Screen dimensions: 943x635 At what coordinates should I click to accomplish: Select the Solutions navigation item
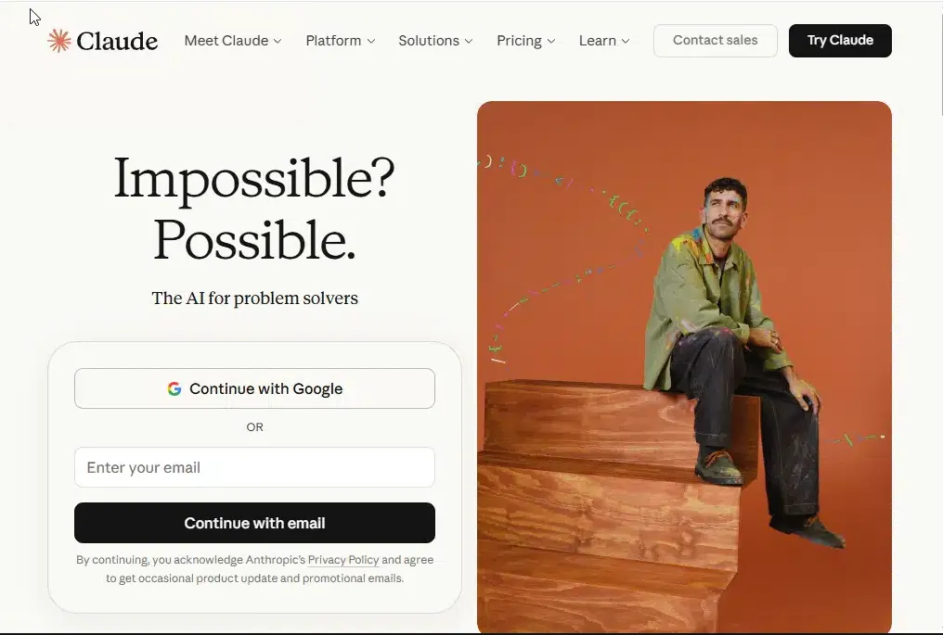435,41
